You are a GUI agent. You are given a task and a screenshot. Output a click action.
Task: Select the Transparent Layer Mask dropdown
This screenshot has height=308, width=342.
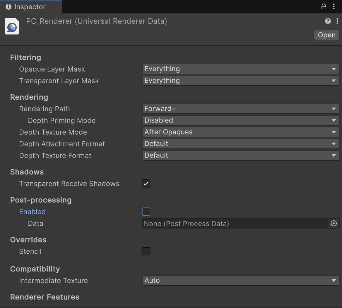[x=240, y=81]
